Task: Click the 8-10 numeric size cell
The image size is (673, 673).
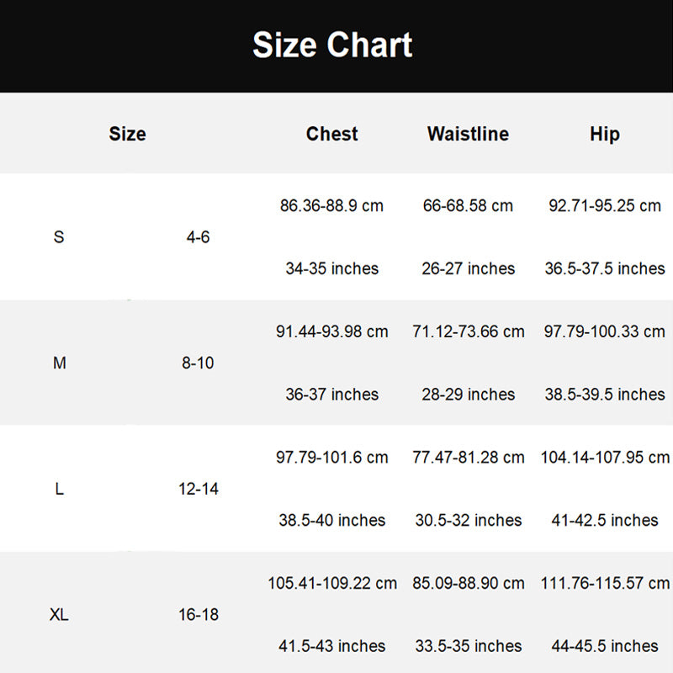Action: pyautogui.click(x=199, y=363)
